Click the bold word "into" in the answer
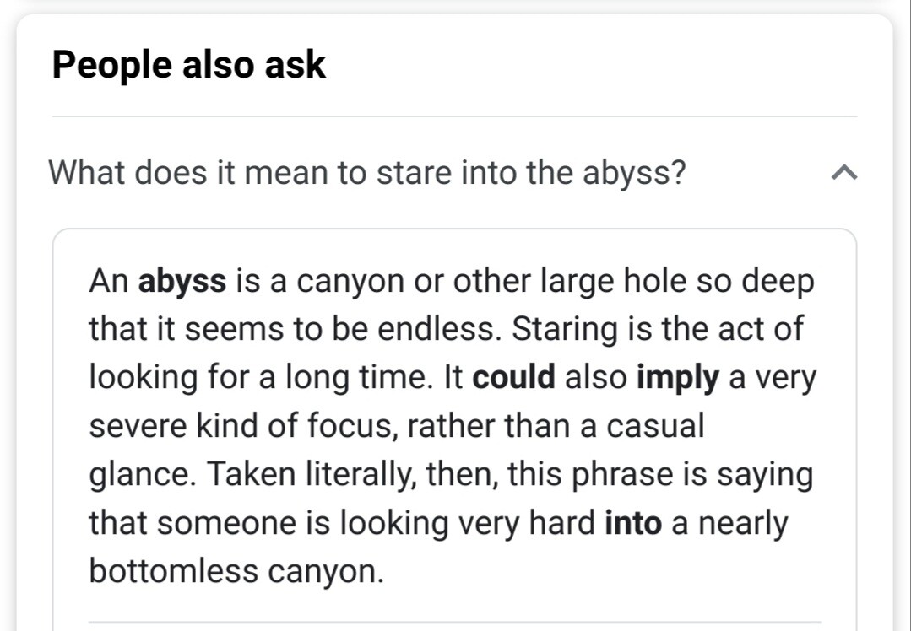This screenshot has width=911, height=631. click(x=633, y=523)
